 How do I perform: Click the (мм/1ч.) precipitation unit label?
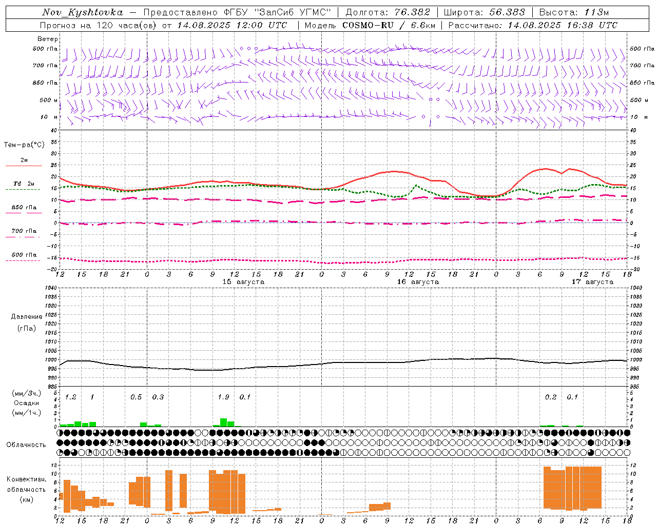[26, 413]
